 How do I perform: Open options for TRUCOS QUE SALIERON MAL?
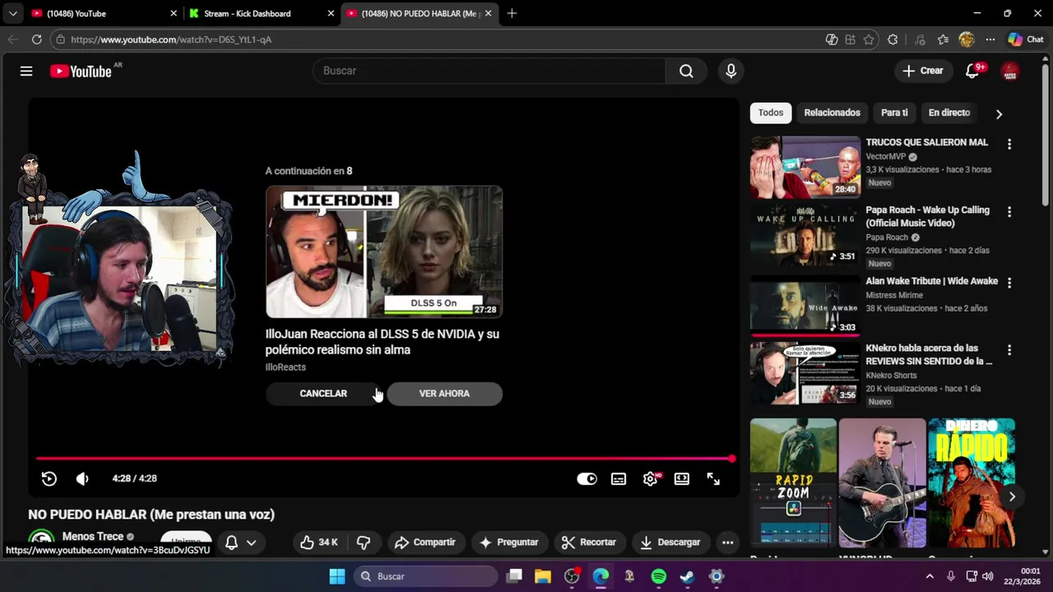coord(1009,144)
